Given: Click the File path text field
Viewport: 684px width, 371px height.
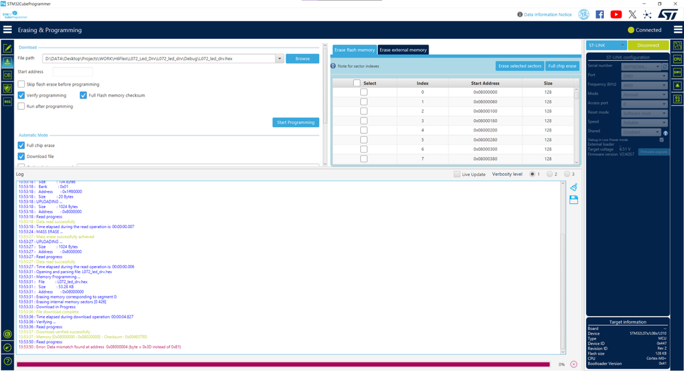Looking at the screenshot, I should [x=160, y=58].
